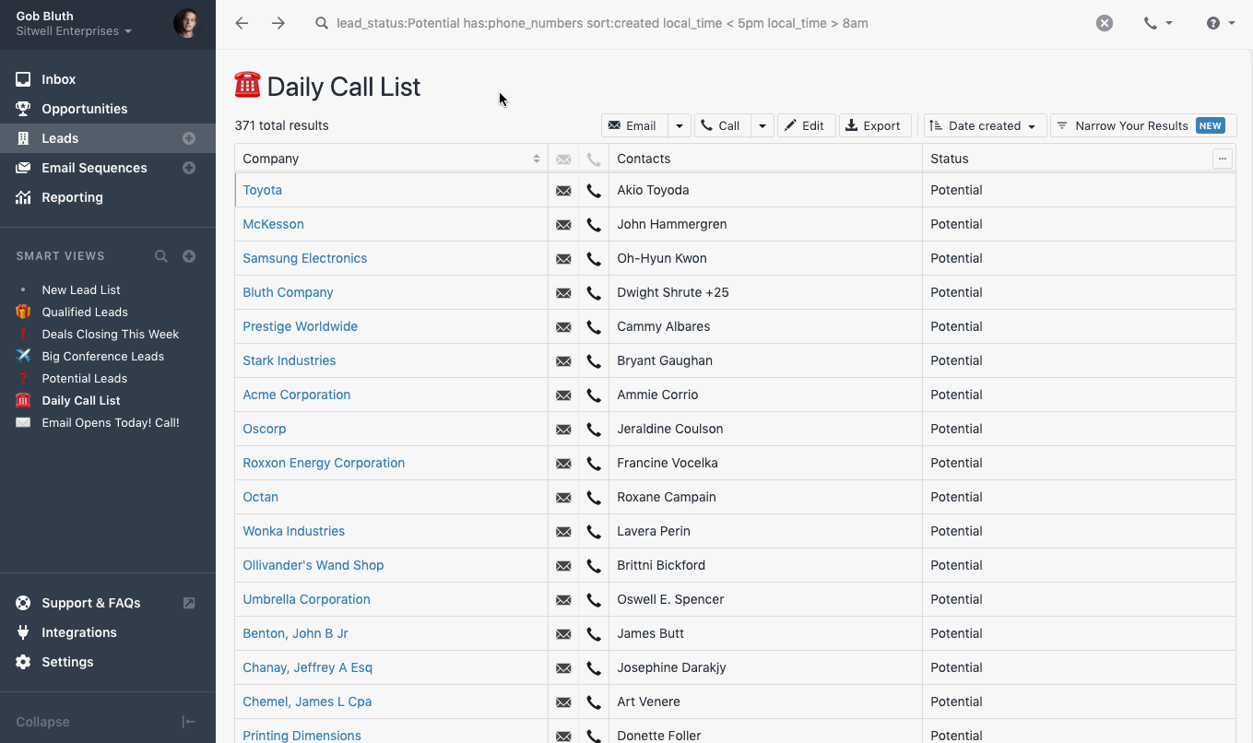Click Narrow Your Results
1253x743 pixels.
(1143, 125)
